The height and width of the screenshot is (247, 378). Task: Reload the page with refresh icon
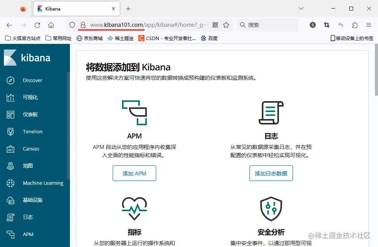pos(37,25)
